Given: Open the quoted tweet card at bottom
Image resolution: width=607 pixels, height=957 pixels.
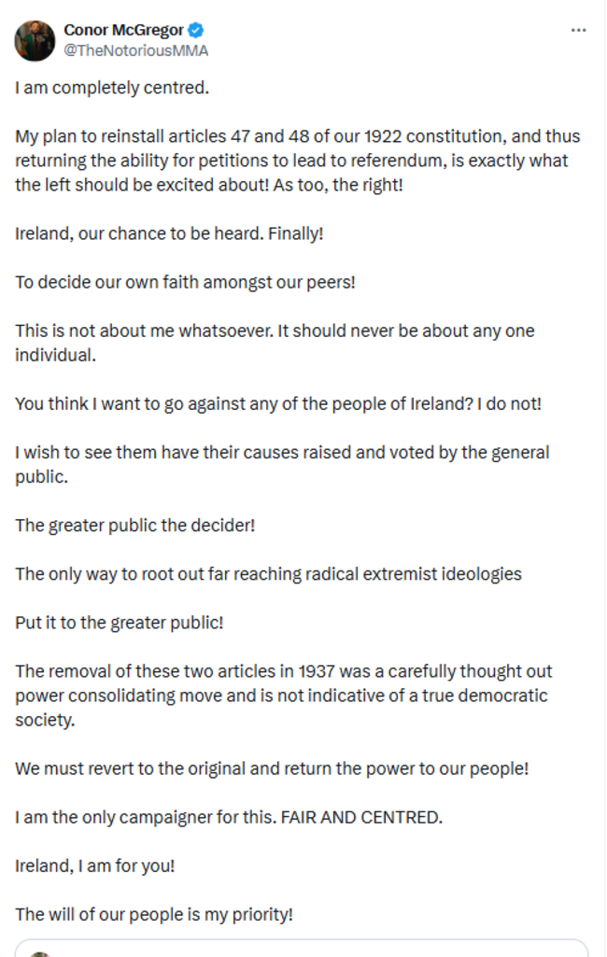Looking at the screenshot, I should [302, 949].
